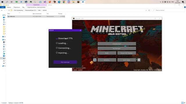This screenshot has width=186, height=104.
Task: Click the volume tray icon
Action: pos(170,2)
